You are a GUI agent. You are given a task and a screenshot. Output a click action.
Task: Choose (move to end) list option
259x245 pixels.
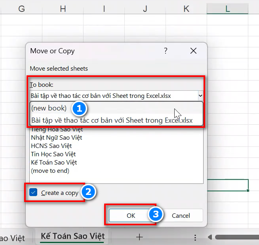click(x=50, y=171)
